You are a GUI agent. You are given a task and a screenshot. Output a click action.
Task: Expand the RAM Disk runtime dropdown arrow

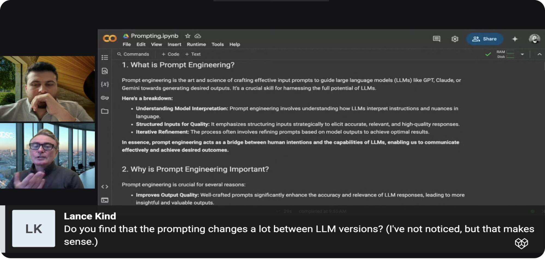coord(522,54)
